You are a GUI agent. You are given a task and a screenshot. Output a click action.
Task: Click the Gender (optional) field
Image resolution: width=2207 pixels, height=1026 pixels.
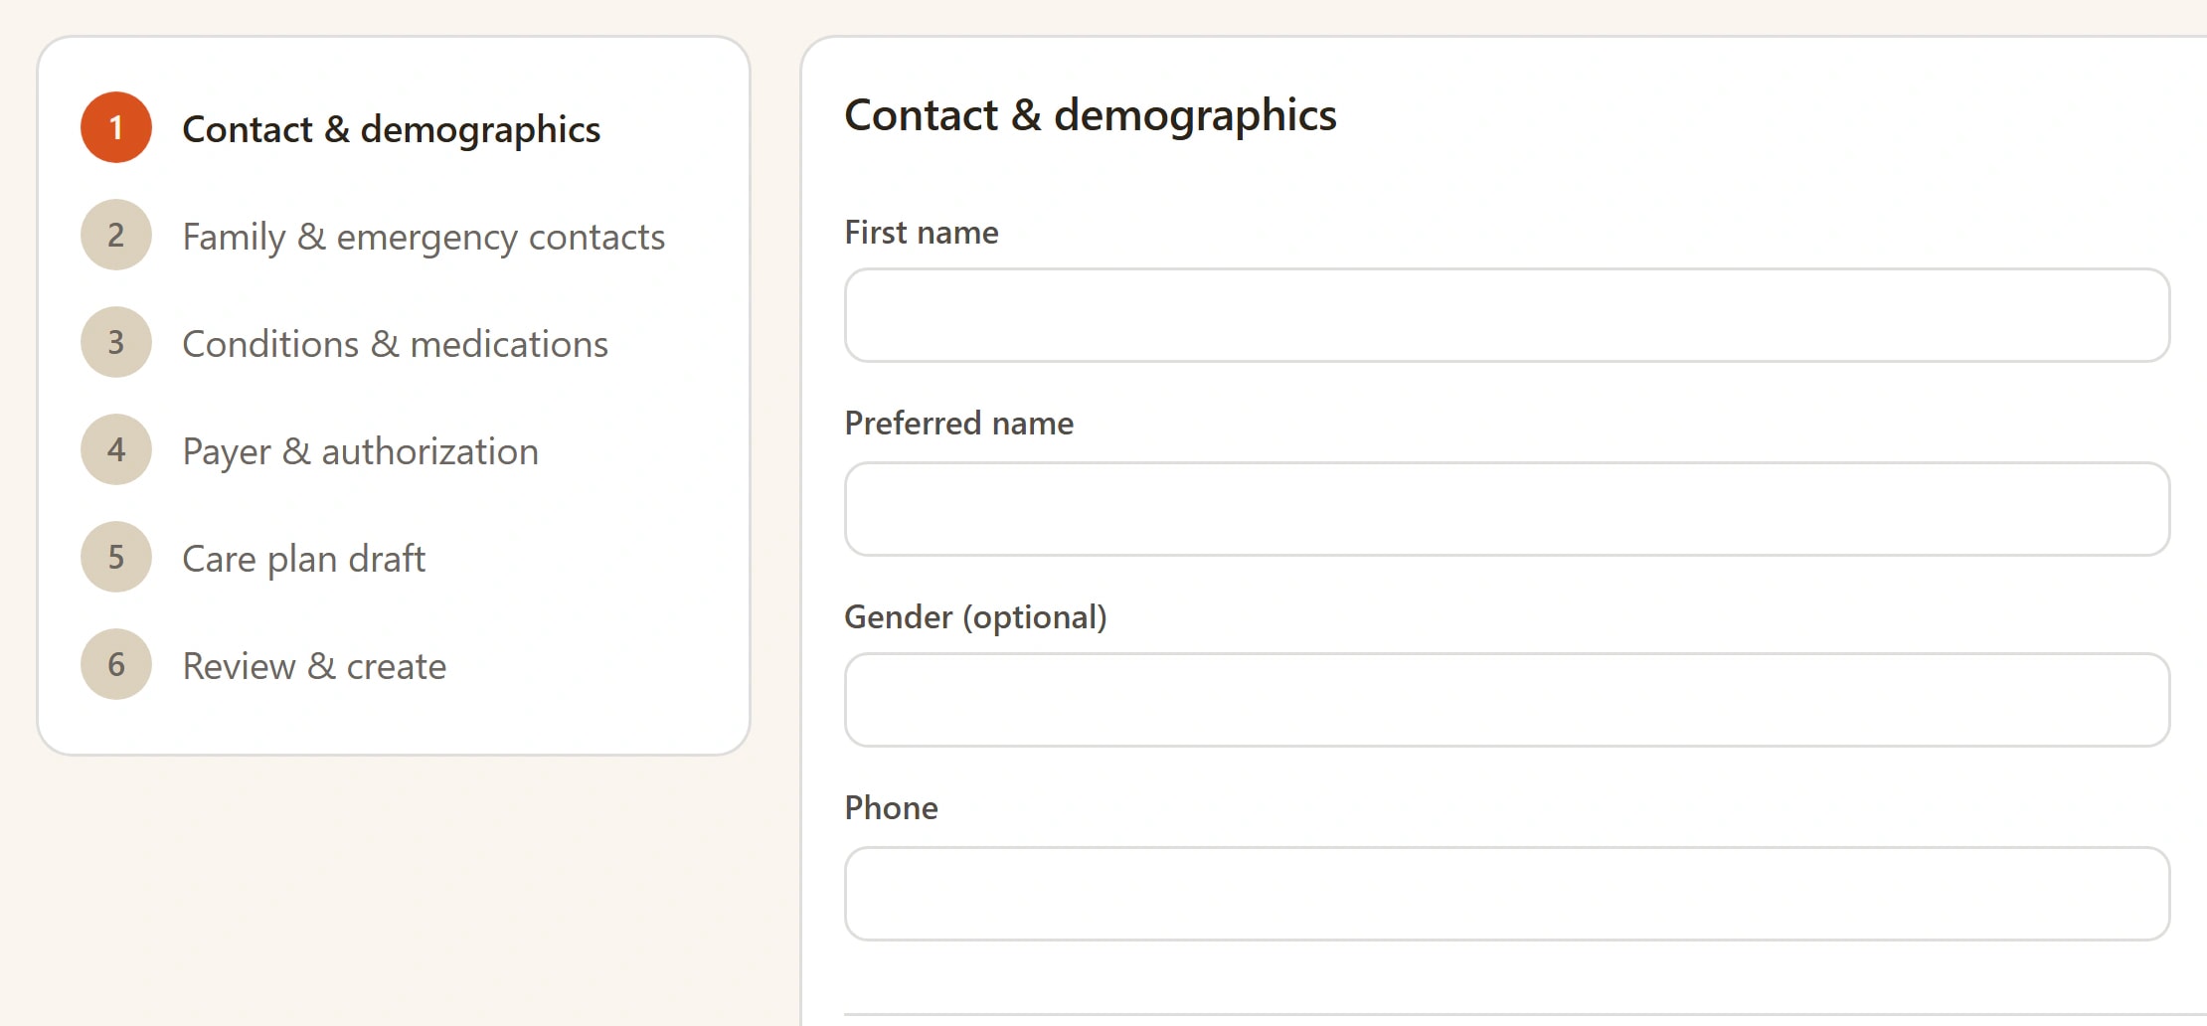[1507, 700]
